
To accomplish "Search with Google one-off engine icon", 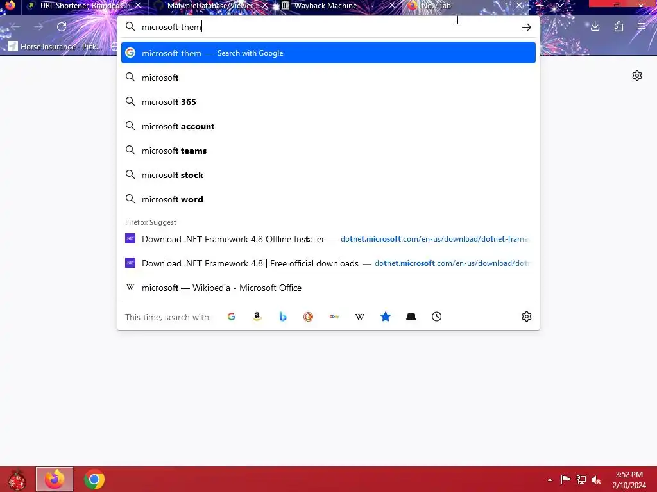I will [x=231, y=316].
